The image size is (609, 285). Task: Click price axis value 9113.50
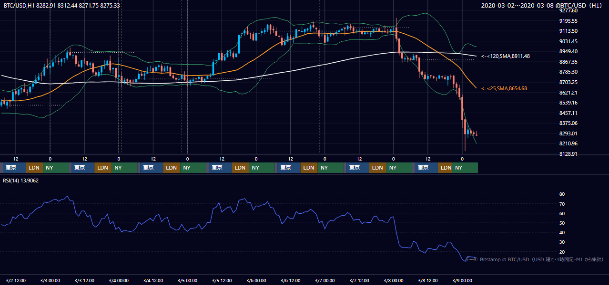click(568, 31)
